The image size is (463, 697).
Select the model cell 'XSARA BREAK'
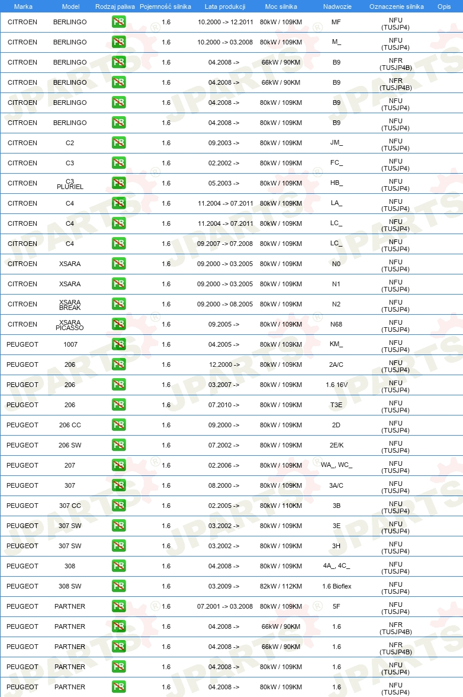tap(70, 305)
